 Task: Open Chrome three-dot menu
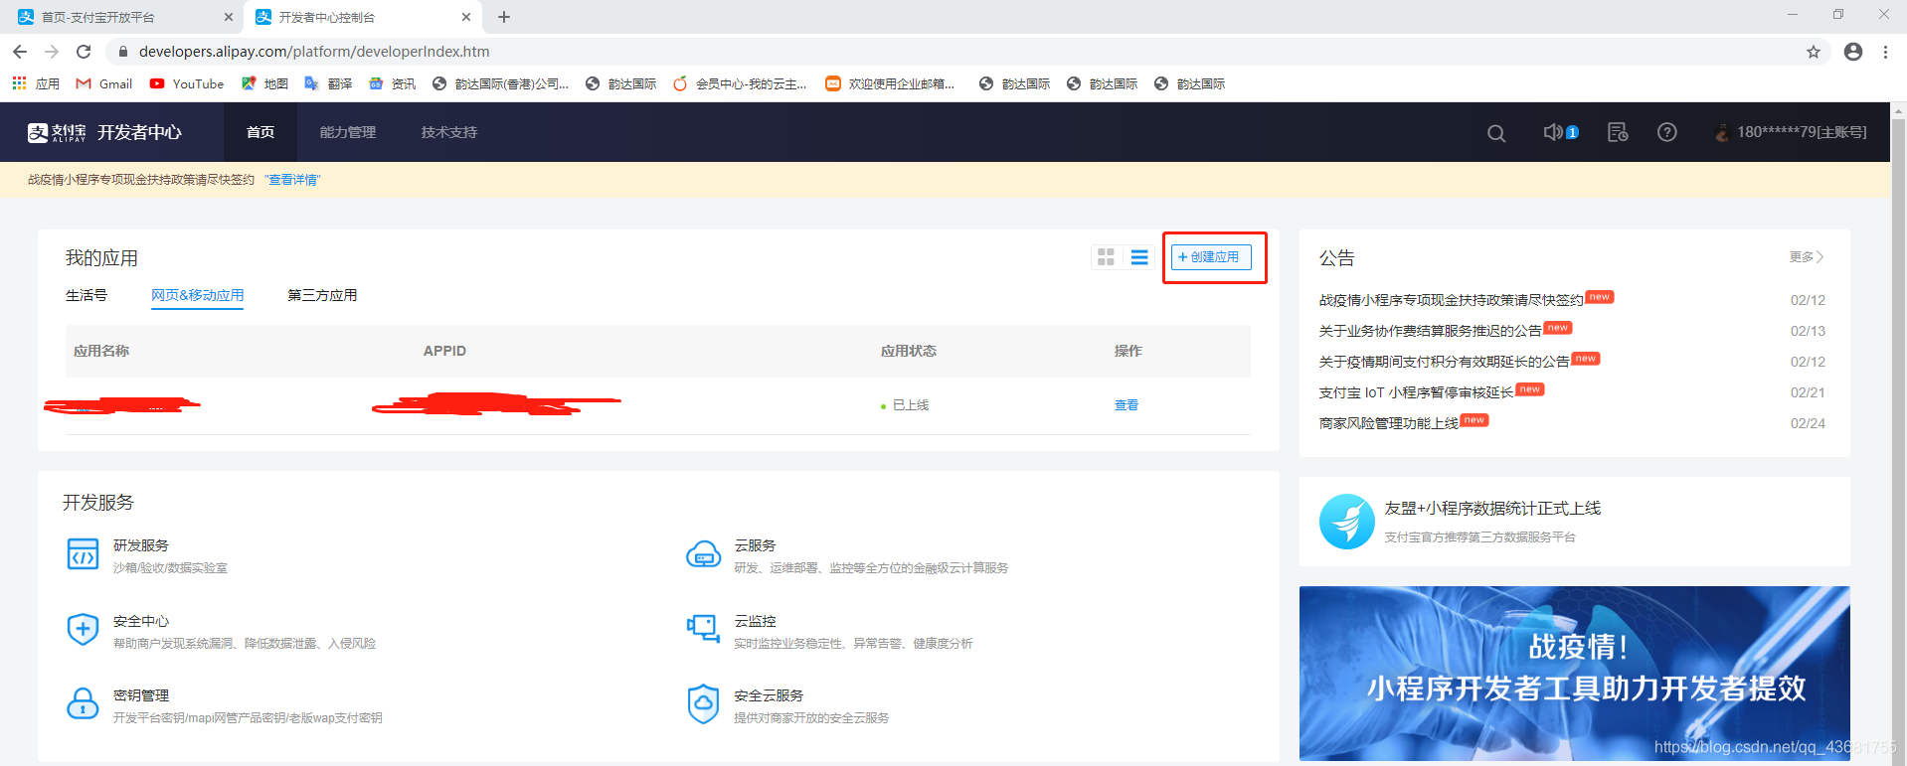point(1885,52)
